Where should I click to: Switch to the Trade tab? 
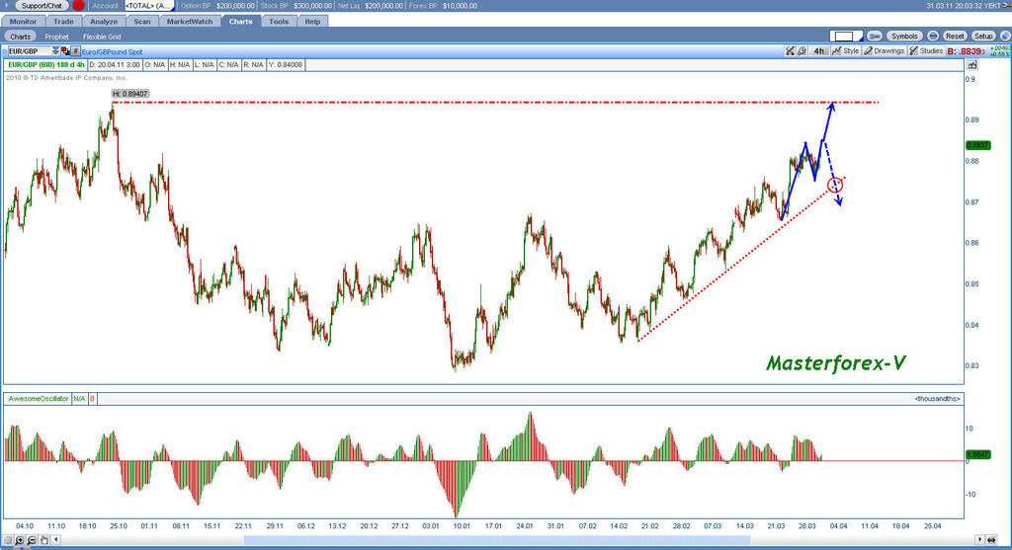tap(63, 22)
